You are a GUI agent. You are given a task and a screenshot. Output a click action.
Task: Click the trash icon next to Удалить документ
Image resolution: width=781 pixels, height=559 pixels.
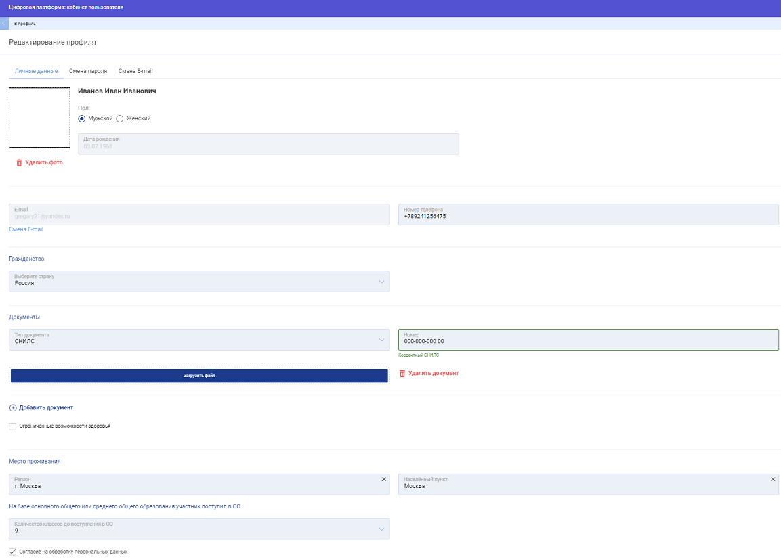pyautogui.click(x=402, y=374)
